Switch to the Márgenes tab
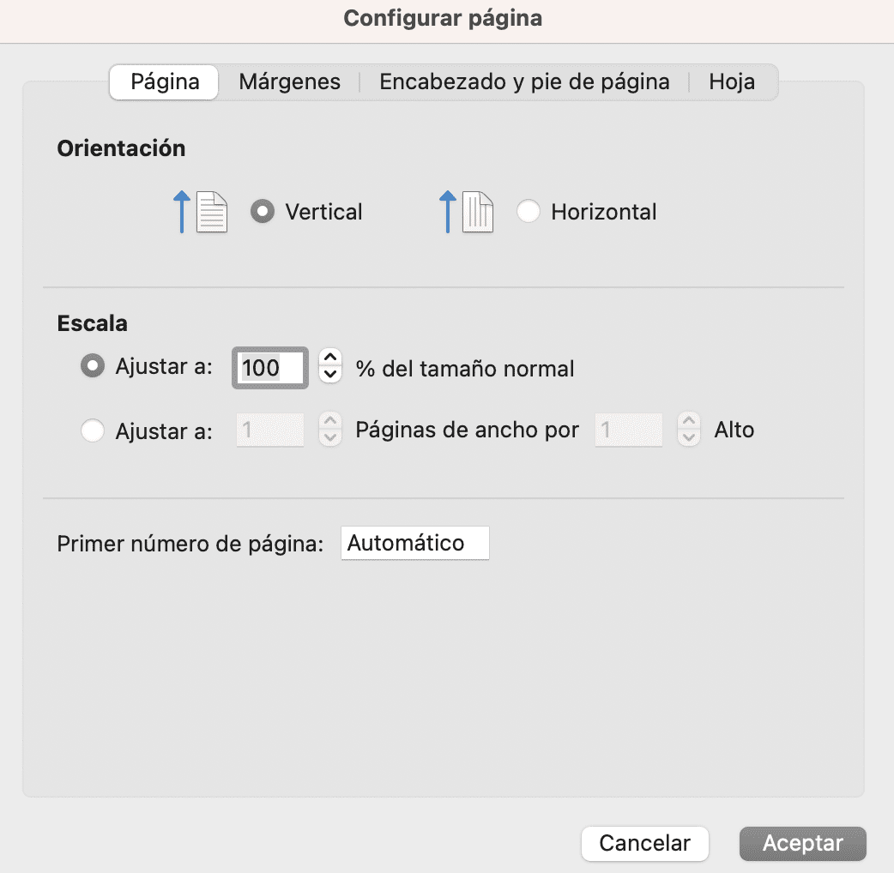Screen dimensions: 894x873 [290, 81]
